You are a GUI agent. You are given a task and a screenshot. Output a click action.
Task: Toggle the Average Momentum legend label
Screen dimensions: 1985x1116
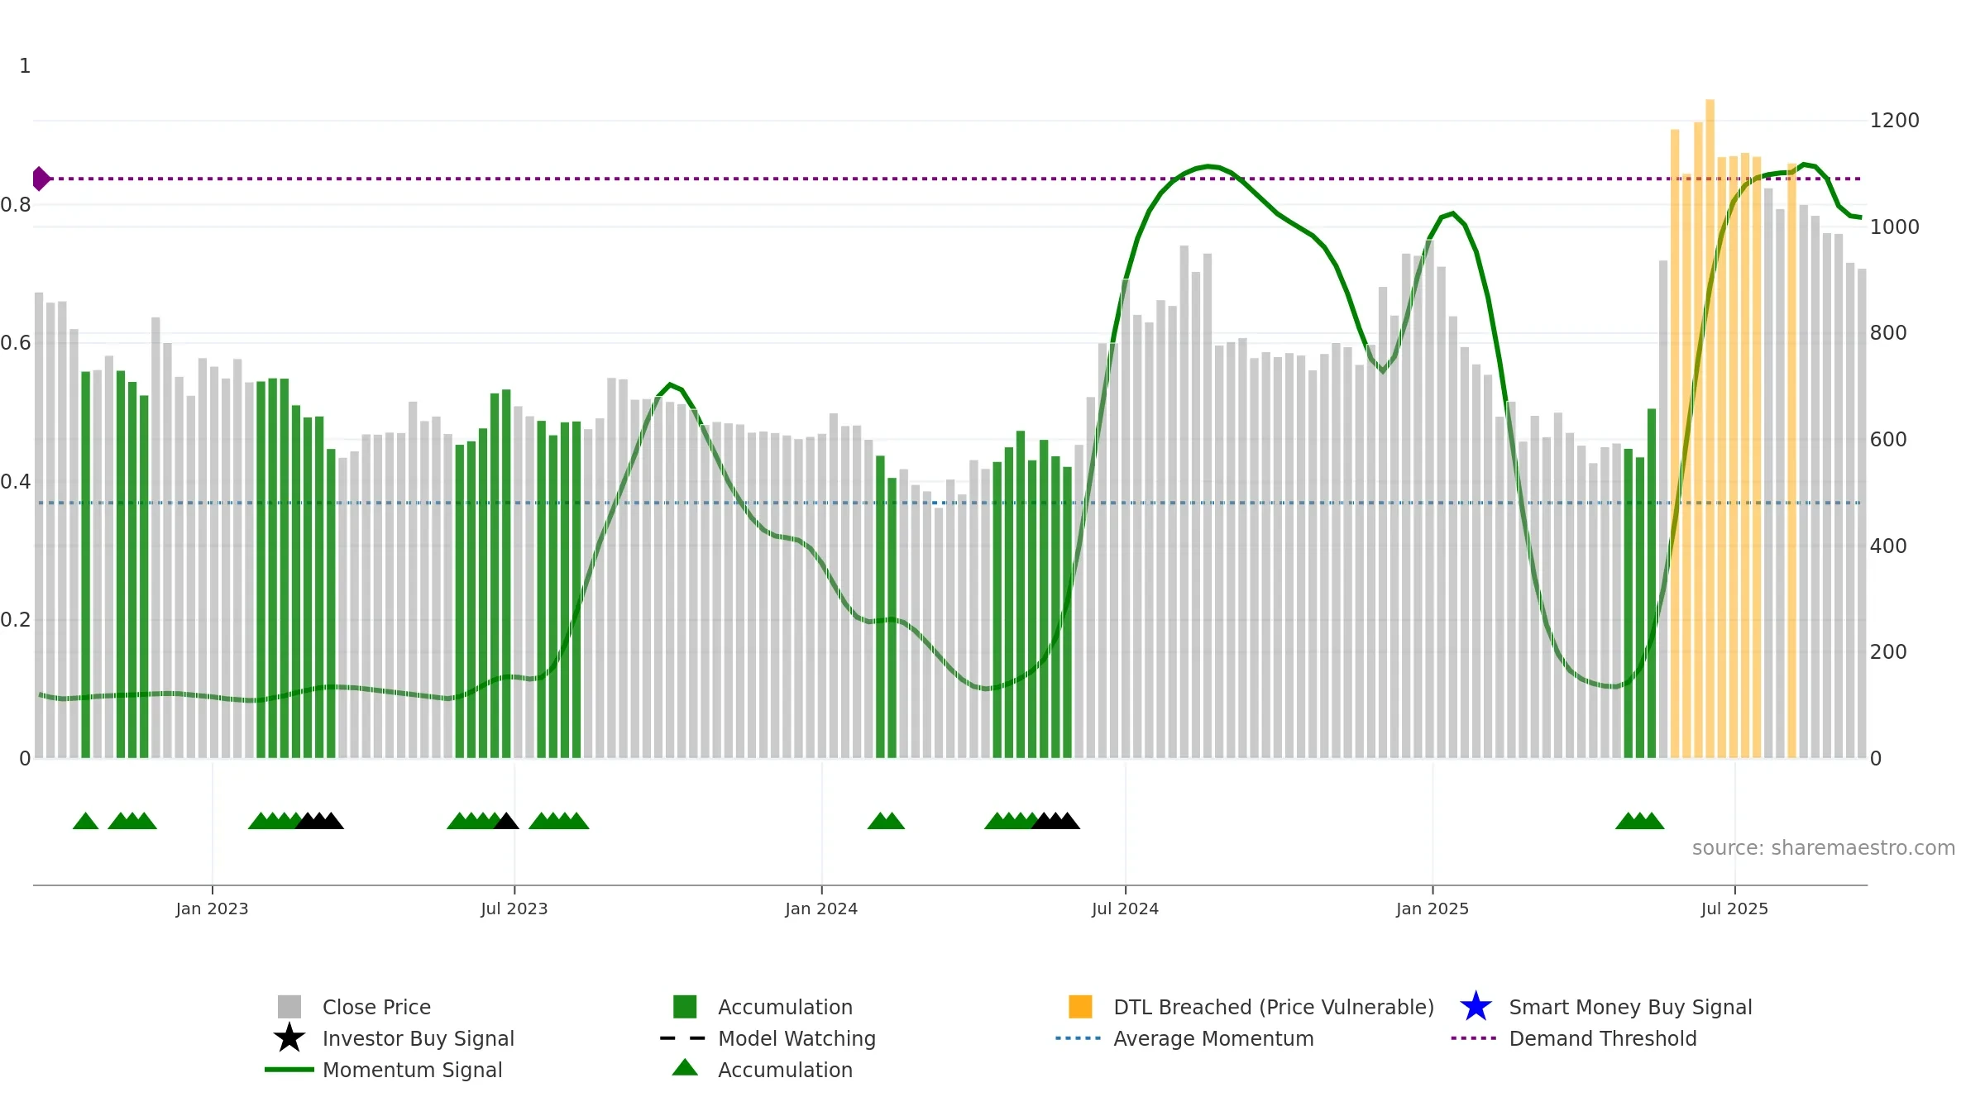pyautogui.click(x=1213, y=1038)
